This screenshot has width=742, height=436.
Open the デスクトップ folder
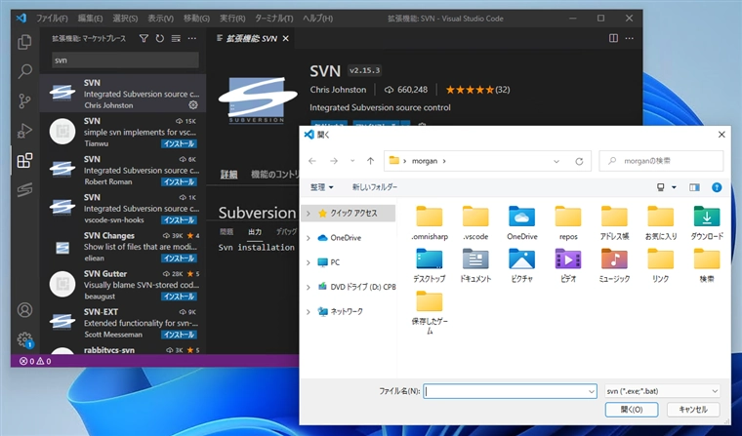click(430, 265)
